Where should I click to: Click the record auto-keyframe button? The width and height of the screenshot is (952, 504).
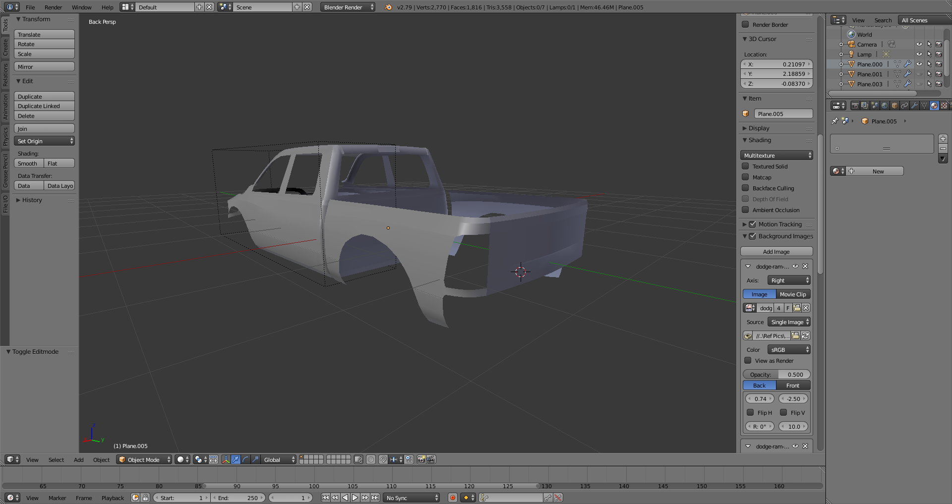coord(452,498)
